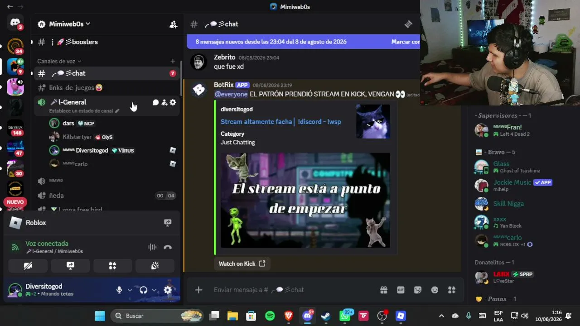Open the soundboard panel
580x326 pixels.
coord(155,266)
